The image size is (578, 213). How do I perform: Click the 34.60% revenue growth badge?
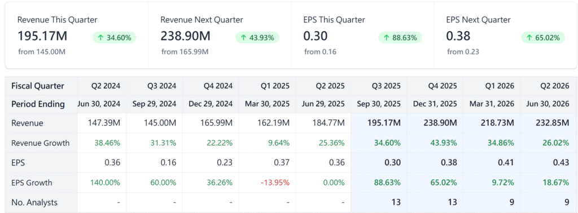coord(114,38)
